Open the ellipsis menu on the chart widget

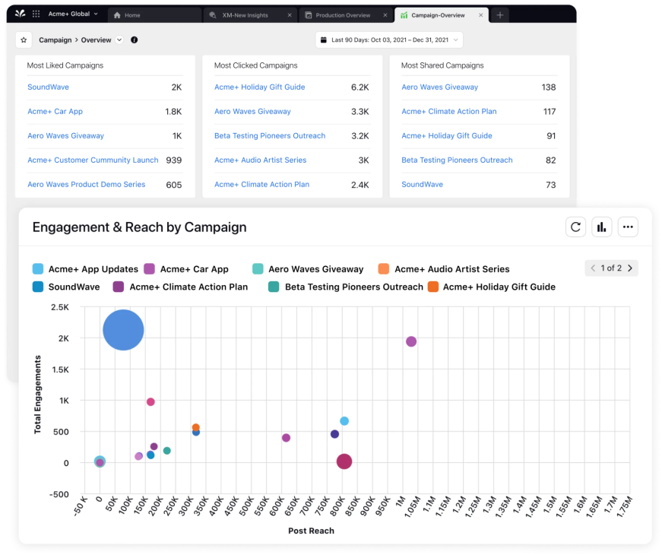[628, 227]
